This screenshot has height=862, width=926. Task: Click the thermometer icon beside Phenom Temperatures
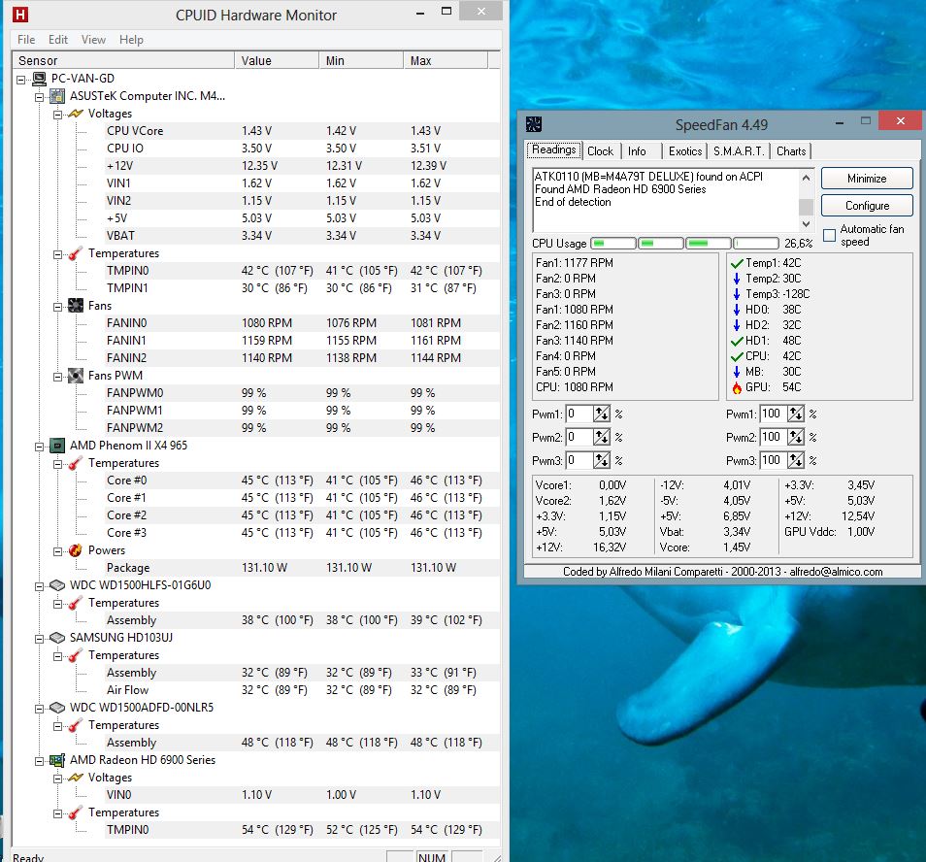coord(76,463)
